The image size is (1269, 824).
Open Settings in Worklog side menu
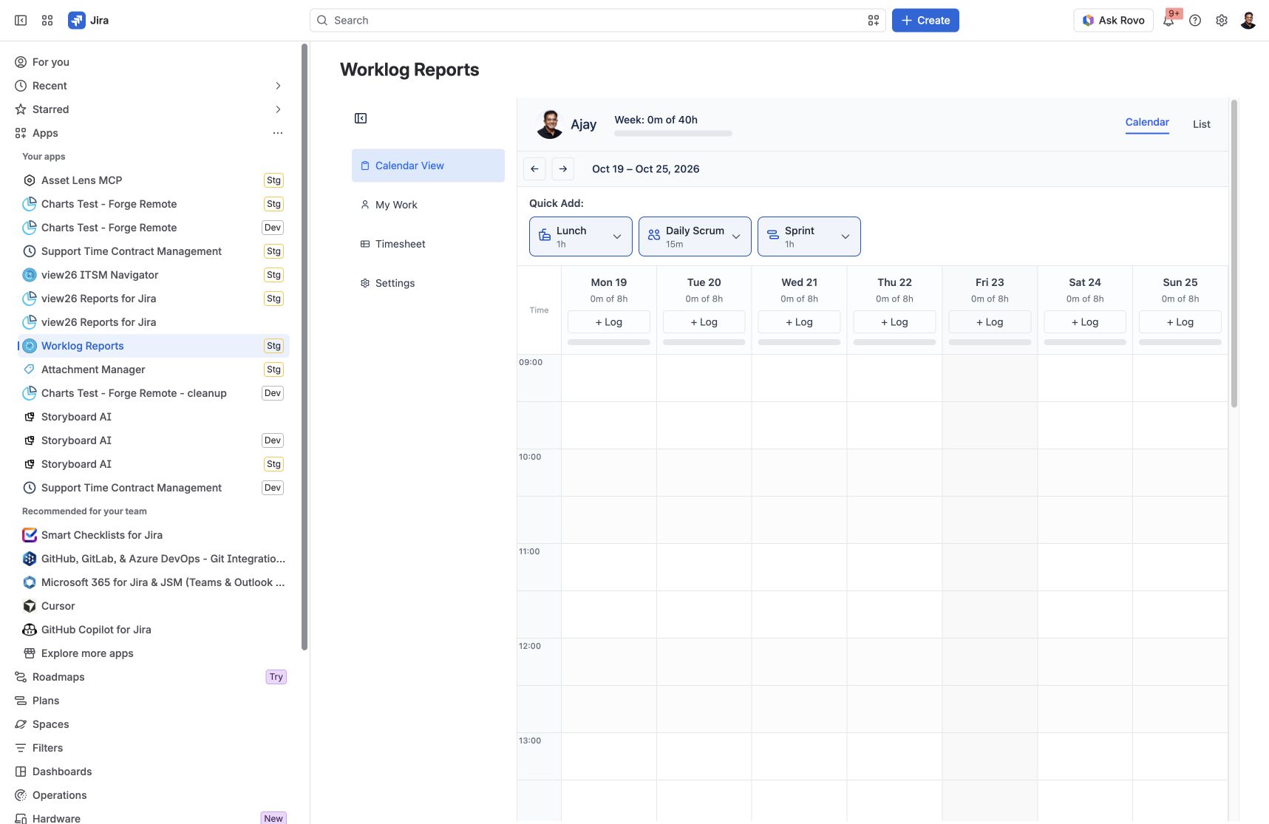tap(428, 283)
